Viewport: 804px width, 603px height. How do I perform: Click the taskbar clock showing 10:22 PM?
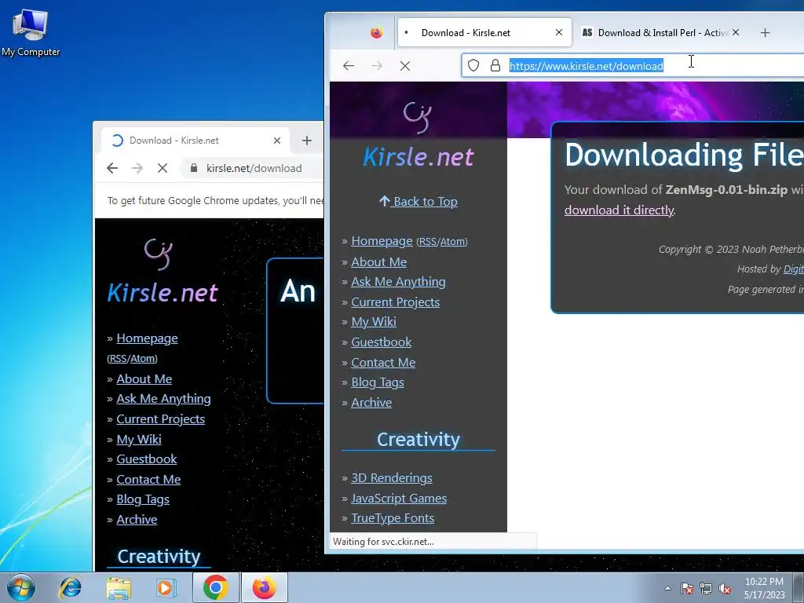click(764, 588)
